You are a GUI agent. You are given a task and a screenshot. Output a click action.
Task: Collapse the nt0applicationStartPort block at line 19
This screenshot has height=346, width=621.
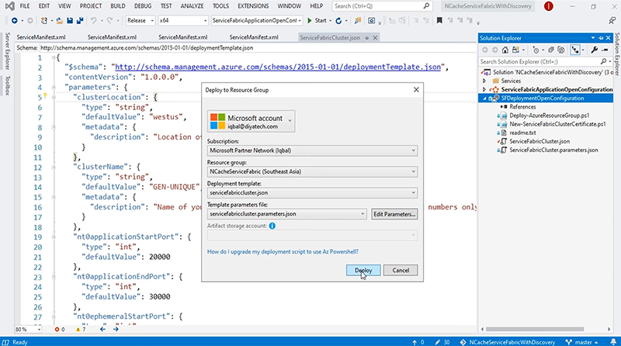point(54,237)
